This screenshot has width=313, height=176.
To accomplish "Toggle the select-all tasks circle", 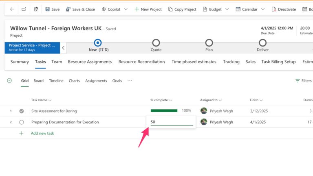I will 9,81.
